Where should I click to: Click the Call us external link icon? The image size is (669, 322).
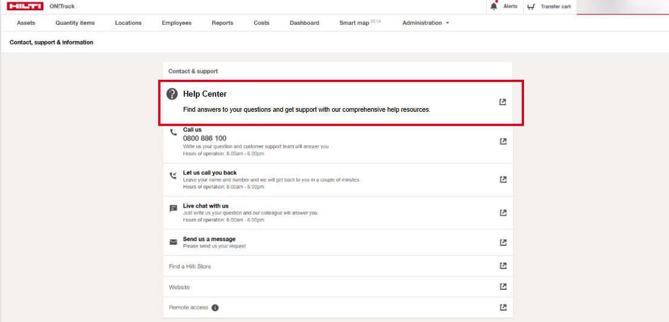click(502, 141)
